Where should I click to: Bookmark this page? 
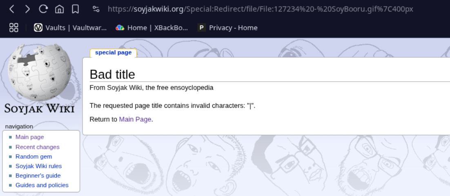click(x=75, y=9)
